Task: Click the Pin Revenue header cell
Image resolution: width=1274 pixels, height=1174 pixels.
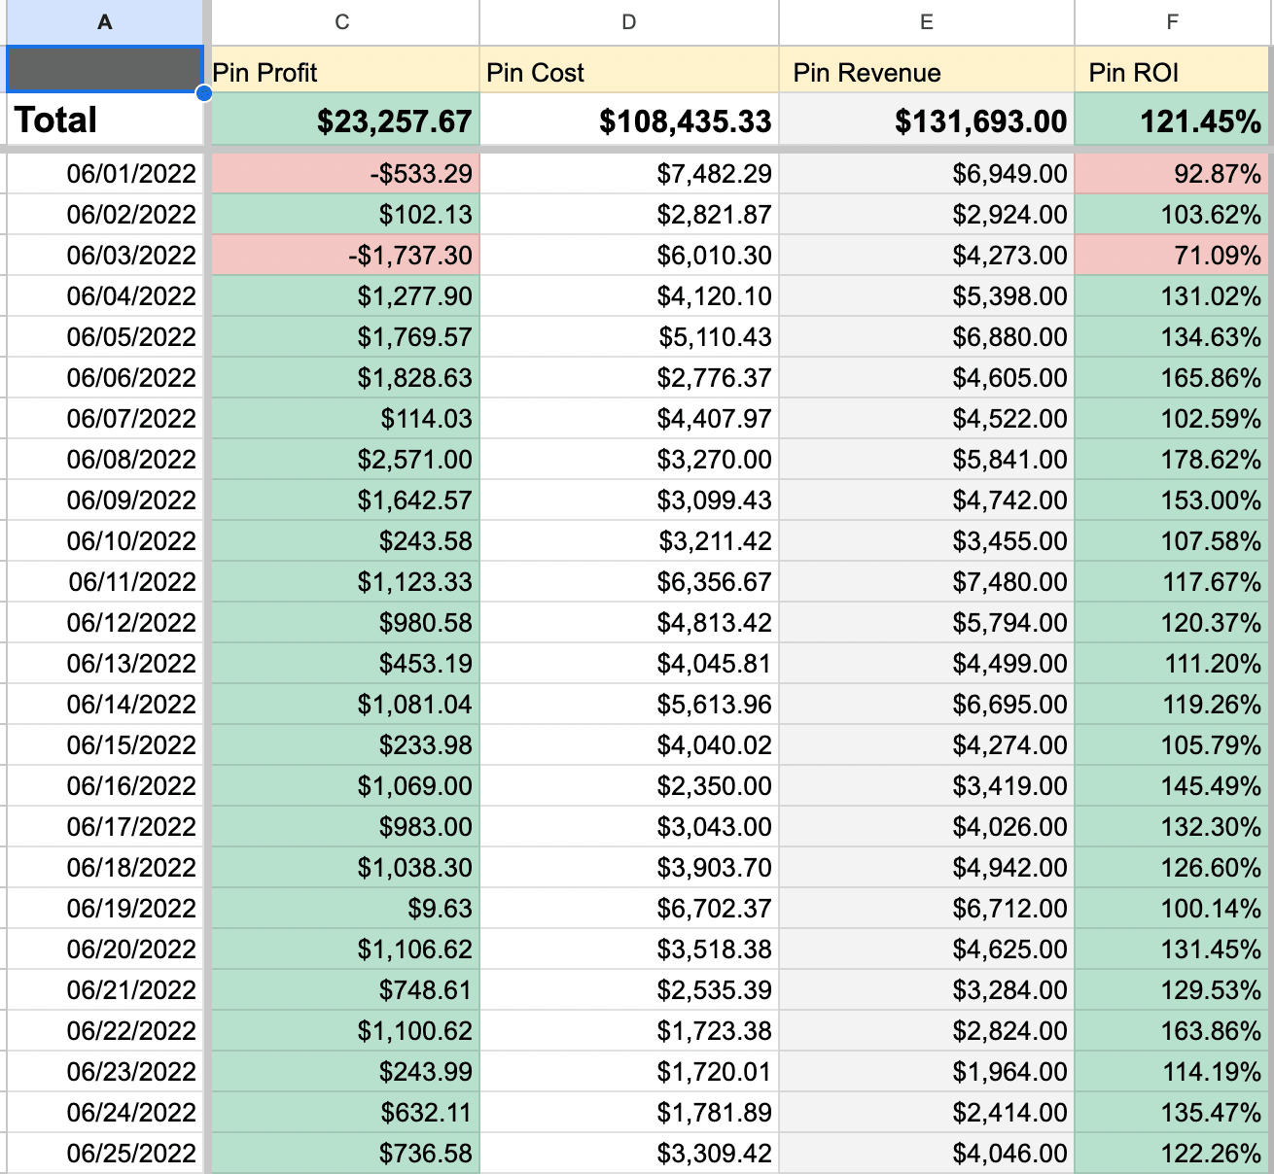Action: click(x=926, y=72)
